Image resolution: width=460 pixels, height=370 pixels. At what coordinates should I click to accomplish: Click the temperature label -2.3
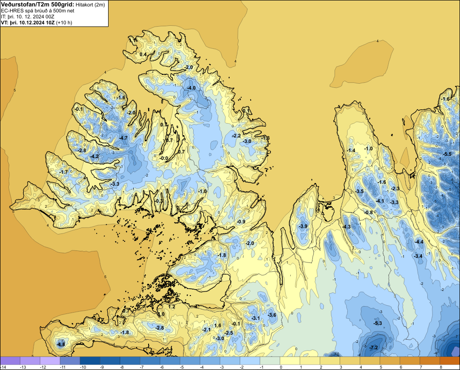[x=395, y=188]
